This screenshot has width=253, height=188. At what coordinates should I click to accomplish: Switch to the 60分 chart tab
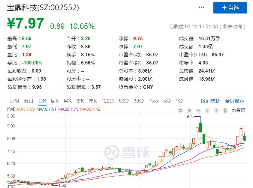point(124,101)
